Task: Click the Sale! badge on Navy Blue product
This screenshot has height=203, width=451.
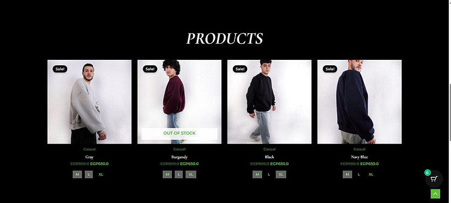Action: click(x=330, y=69)
